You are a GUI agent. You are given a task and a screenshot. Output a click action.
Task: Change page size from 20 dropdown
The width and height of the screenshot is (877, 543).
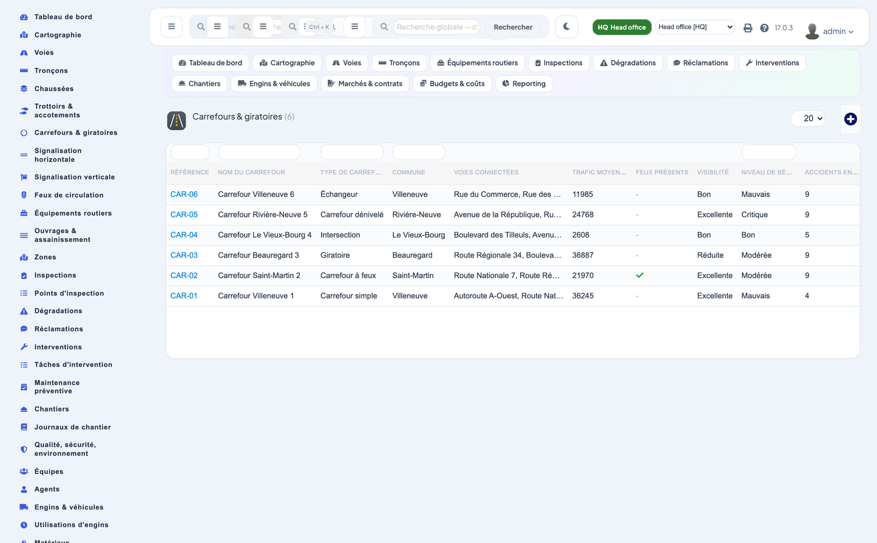(808, 118)
